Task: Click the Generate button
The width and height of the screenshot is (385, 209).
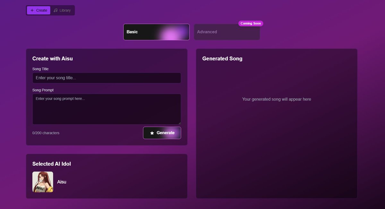Action: point(162,133)
